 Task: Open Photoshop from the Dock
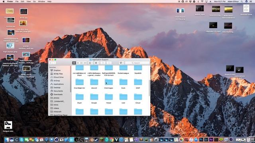tap(201, 139)
